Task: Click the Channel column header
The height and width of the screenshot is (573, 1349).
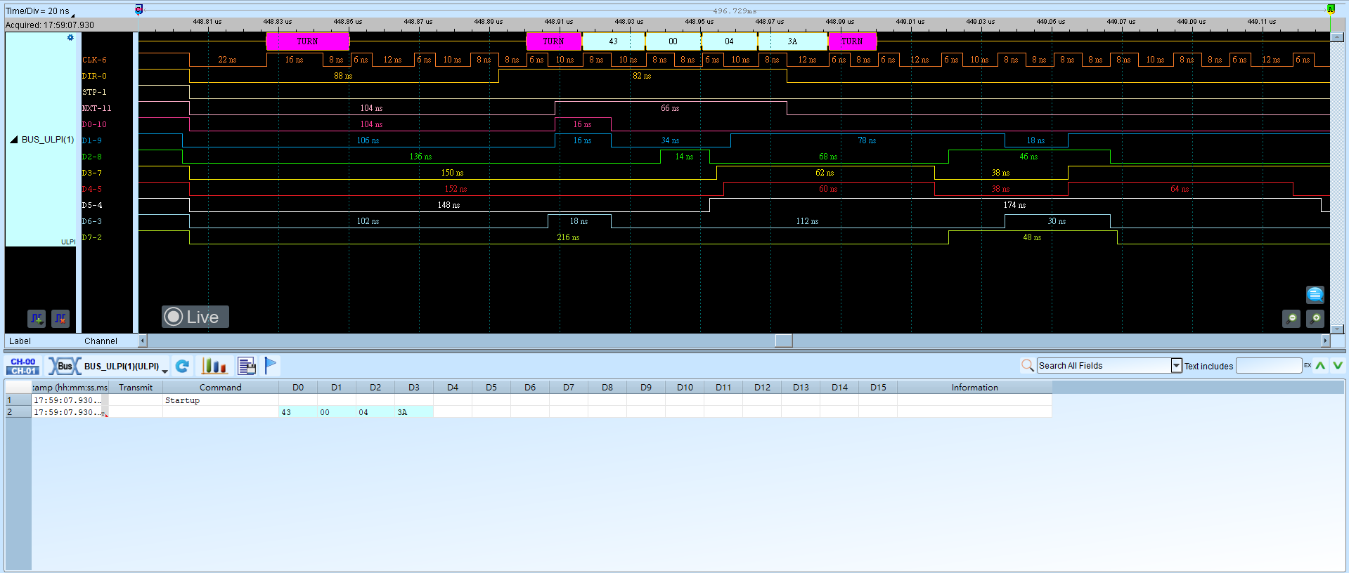Action: point(101,341)
